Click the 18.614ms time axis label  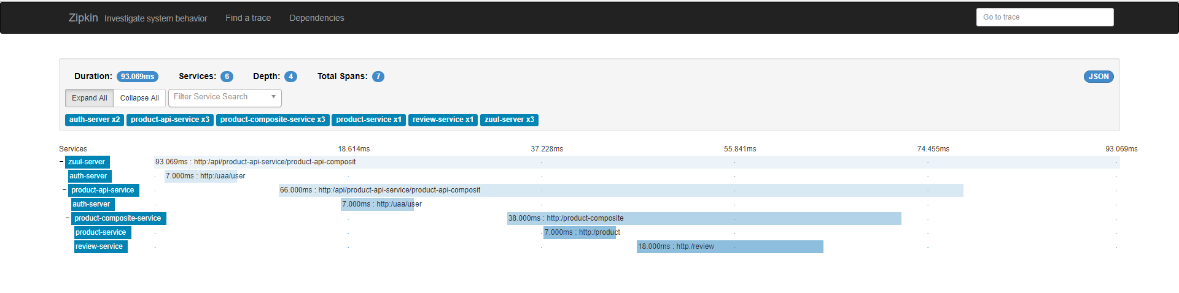click(x=354, y=149)
